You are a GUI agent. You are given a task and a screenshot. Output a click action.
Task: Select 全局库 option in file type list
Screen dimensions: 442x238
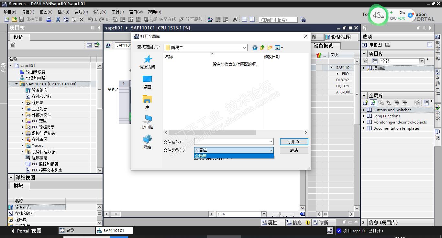pos(234,156)
